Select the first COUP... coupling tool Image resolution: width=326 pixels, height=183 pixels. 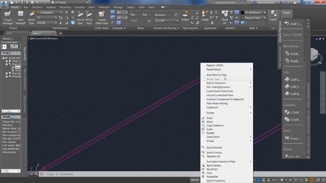click(293, 112)
